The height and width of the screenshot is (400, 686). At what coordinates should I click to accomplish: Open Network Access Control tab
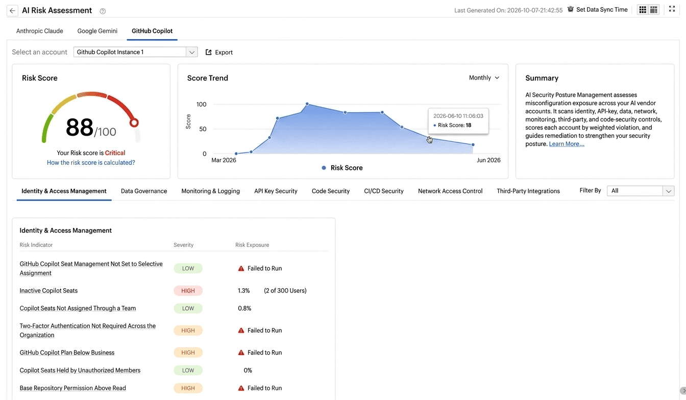click(x=450, y=191)
